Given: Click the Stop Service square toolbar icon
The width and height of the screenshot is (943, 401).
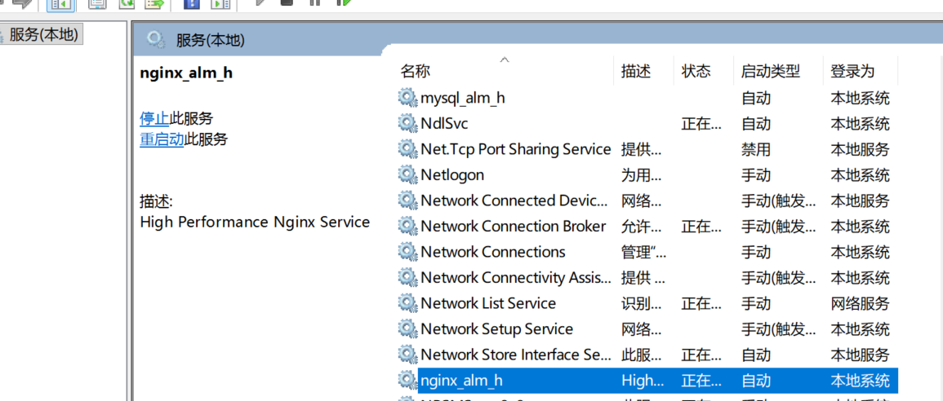Looking at the screenshot, I should coord(287,2).
